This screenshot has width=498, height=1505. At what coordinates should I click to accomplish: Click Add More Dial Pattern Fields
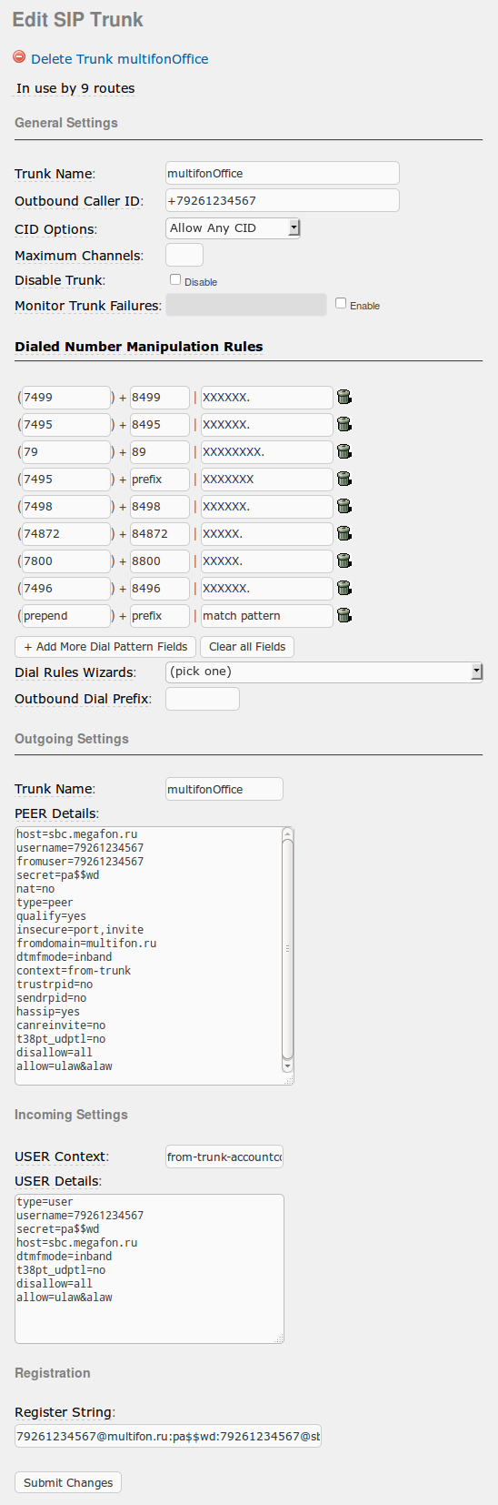(105, 647)
